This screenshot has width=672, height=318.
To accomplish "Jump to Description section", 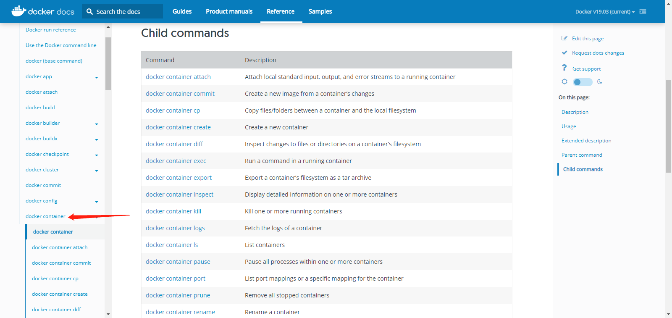I will click(575, 112).
